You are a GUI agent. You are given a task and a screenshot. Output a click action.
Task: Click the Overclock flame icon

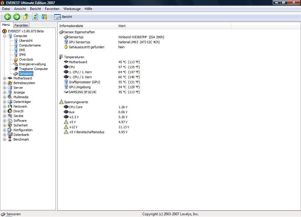(x=16, y=59)
